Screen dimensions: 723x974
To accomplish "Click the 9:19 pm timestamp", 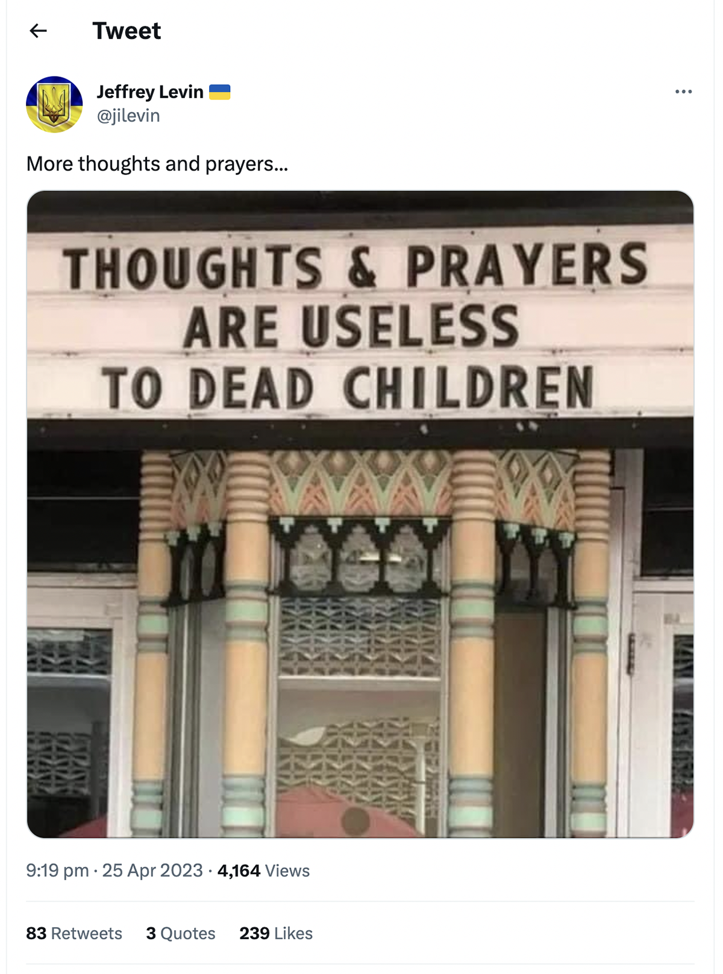I will point(57,870).
